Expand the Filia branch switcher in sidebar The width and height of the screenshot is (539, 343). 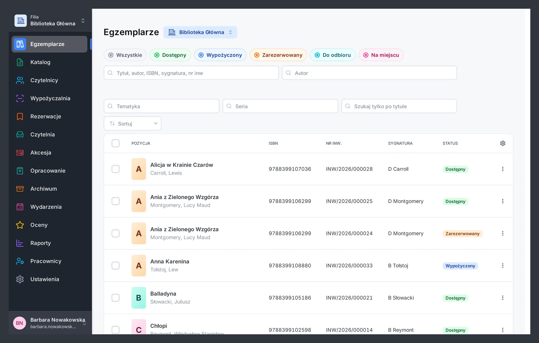50,20
